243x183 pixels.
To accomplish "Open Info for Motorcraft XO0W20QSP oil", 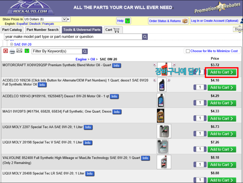I will coord(116,65).
